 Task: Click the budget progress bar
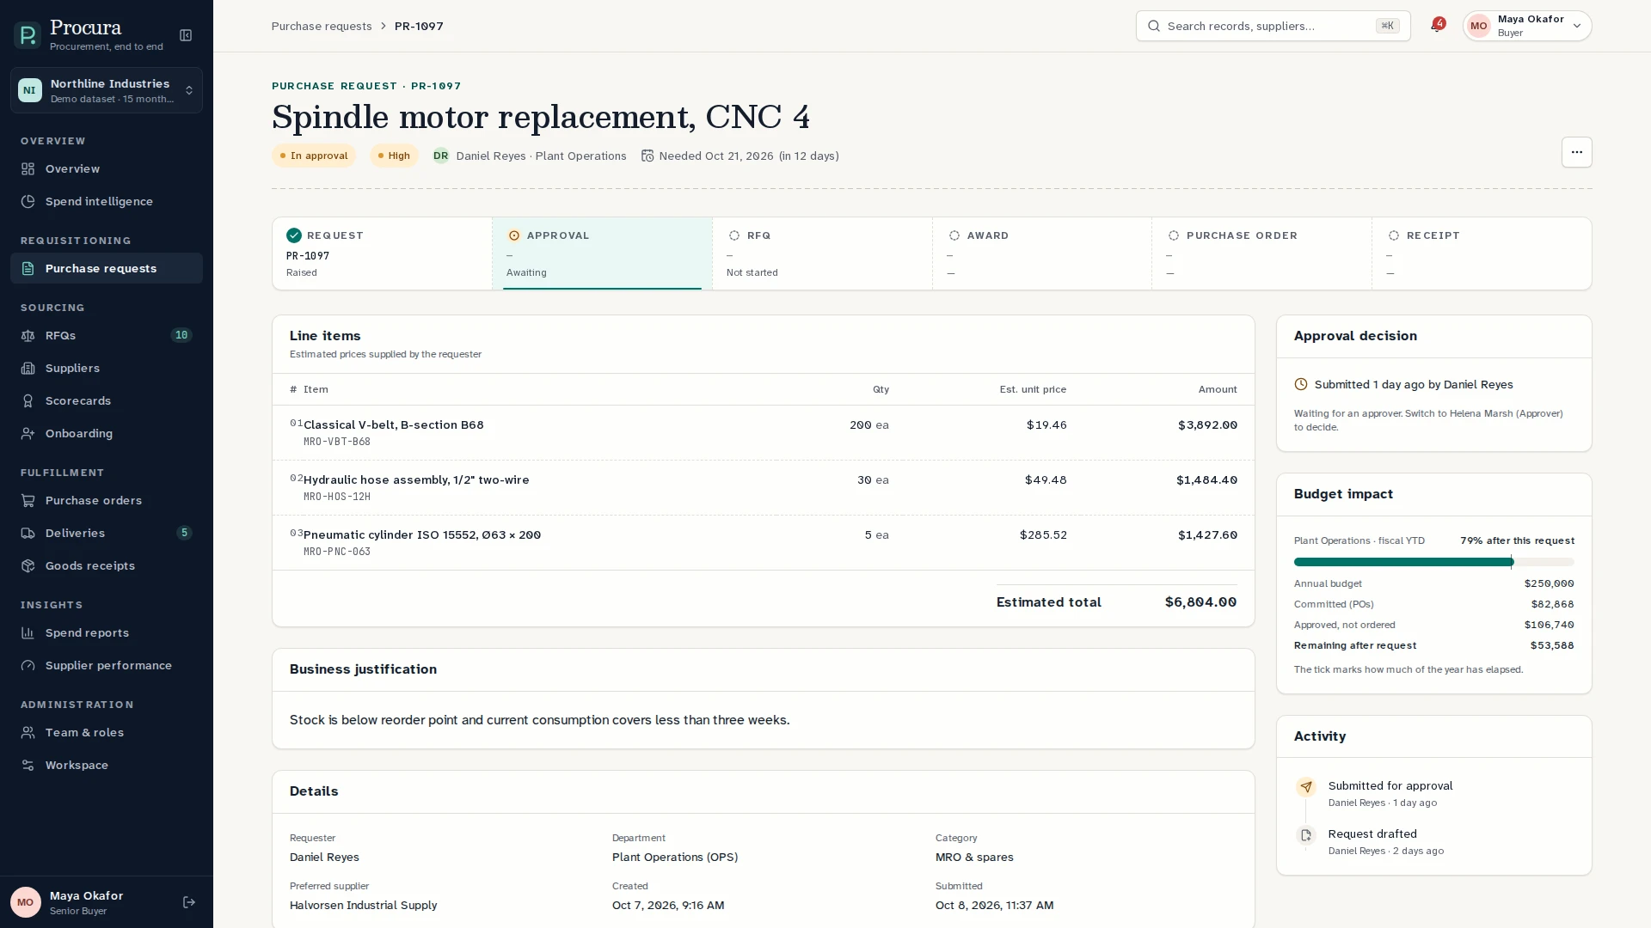(x=1433, y=562)
